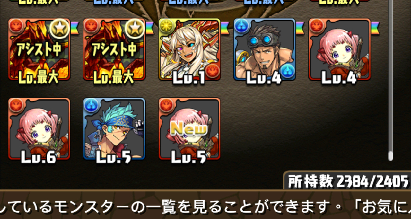The height and width of the screenshot is (219, 411).
Task: Tap the second red dragon アシスト中 monster
Action: click(114, 49)
